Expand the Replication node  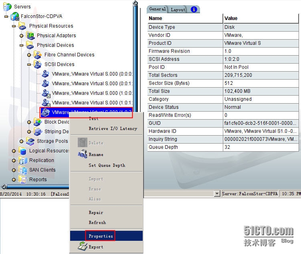coord(14,160)
